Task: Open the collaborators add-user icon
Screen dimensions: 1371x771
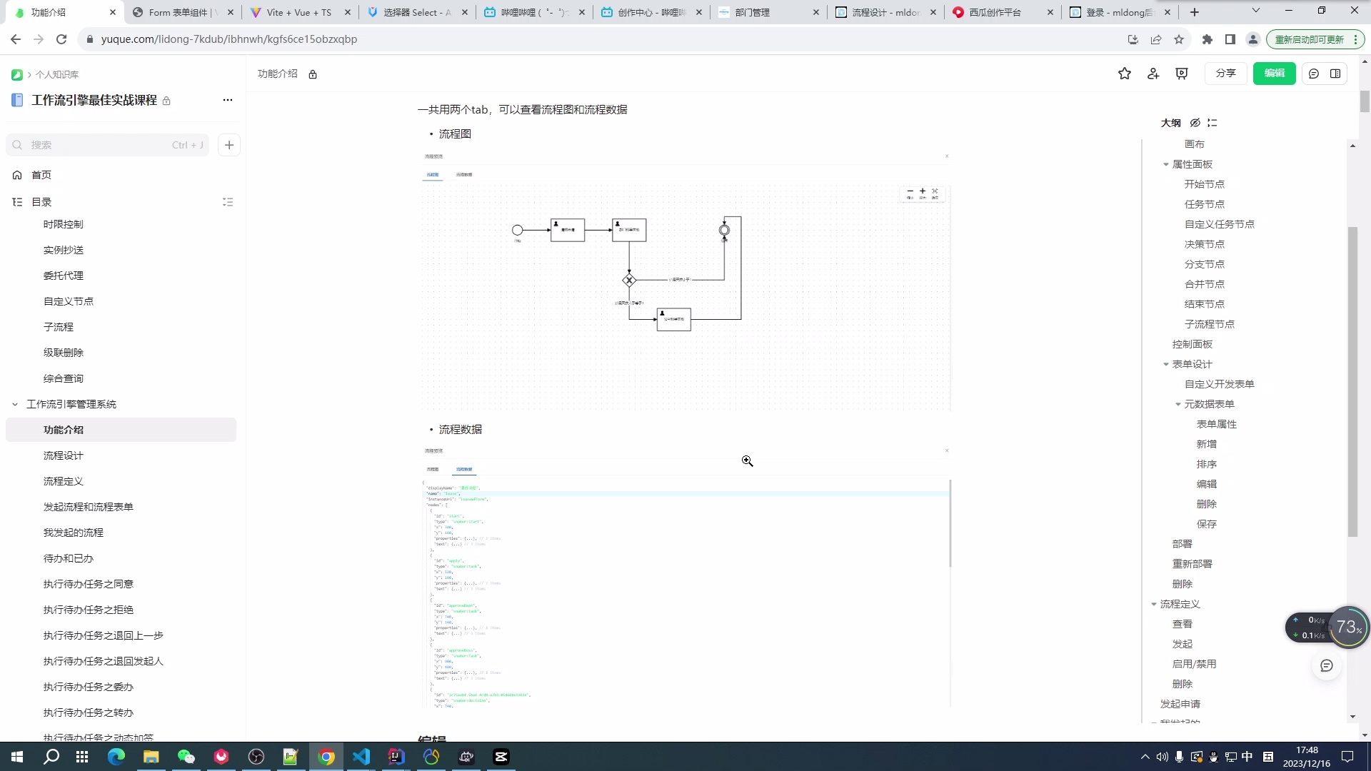Action: click(1153, 74)
